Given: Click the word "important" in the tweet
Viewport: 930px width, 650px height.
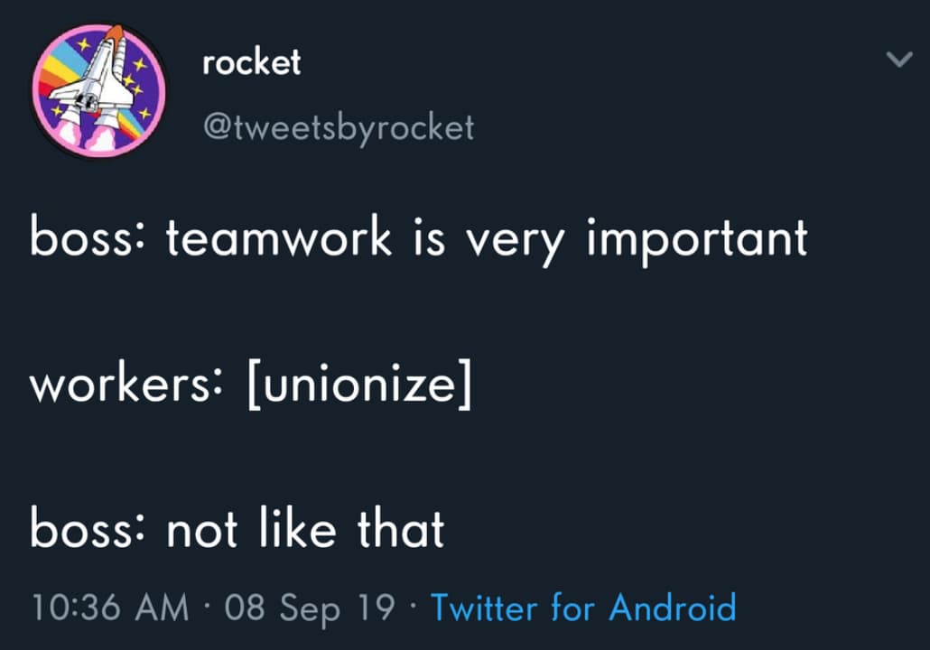Looking at the screenshot, I should click(697, 239).
